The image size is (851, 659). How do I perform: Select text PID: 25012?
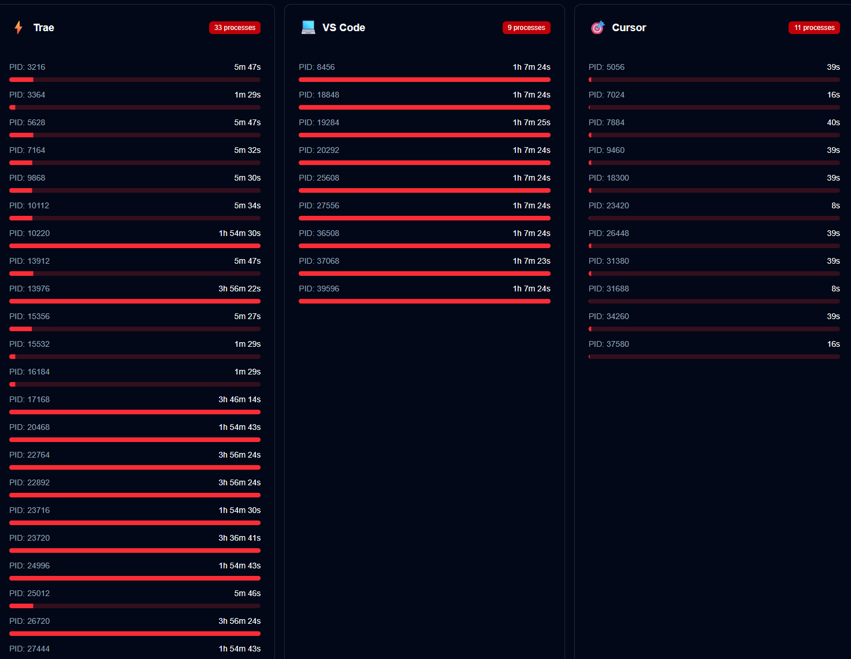29,593
